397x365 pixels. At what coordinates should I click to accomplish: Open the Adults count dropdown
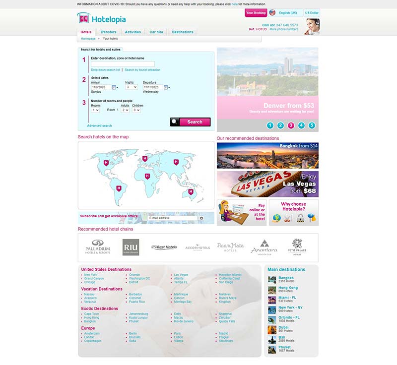tap(125, 110)
